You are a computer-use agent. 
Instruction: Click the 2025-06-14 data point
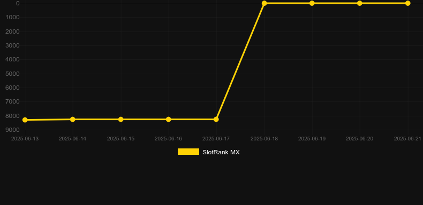[x=73, y=119]
